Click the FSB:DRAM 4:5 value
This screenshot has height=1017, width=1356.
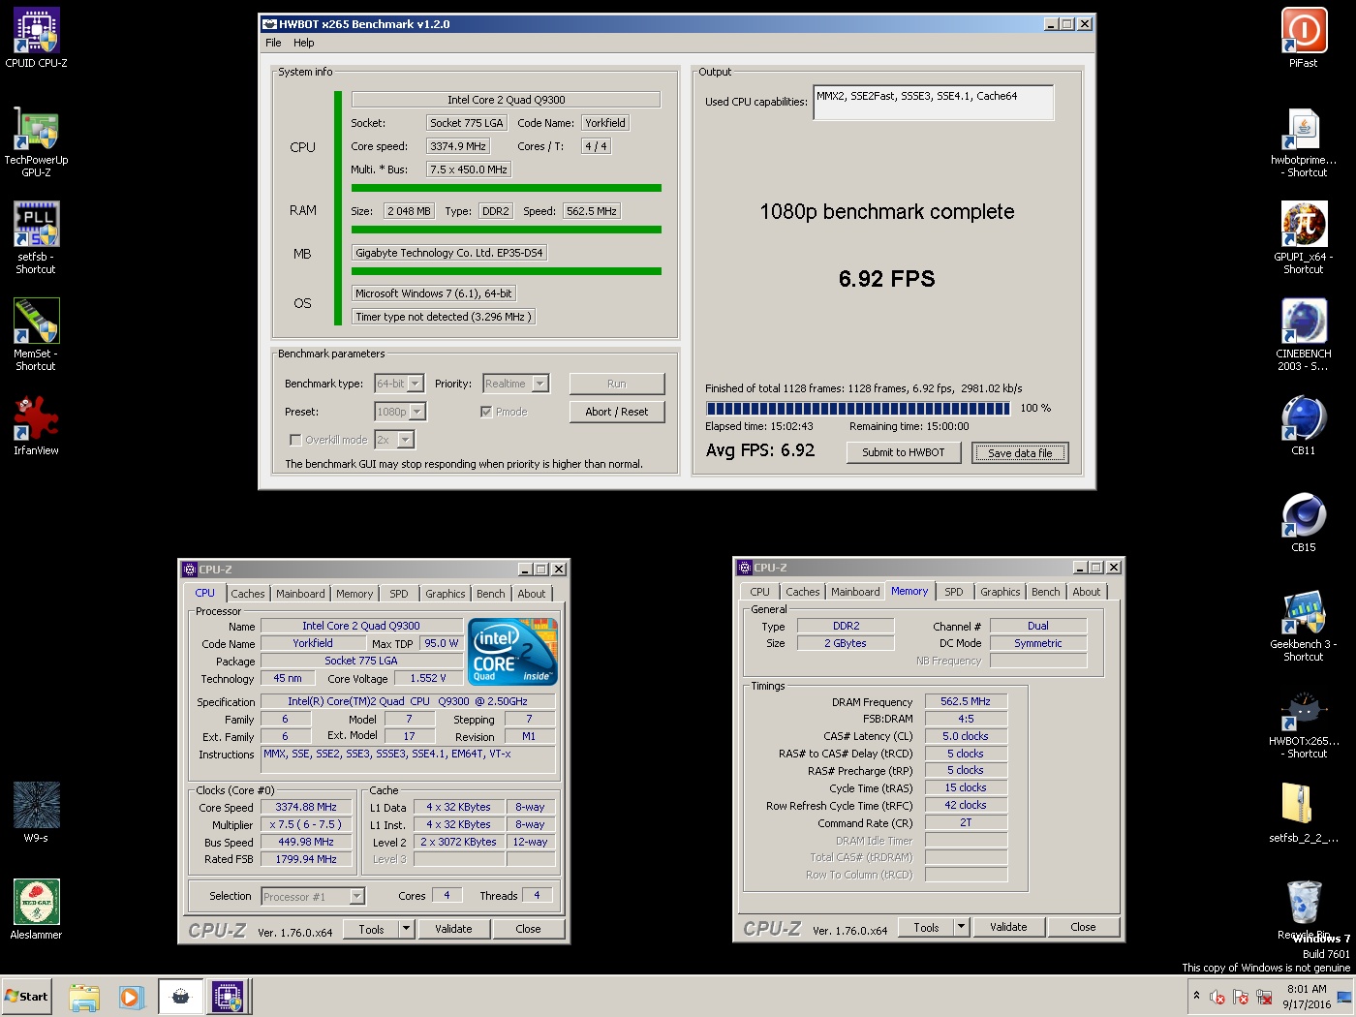coord(966,719)
